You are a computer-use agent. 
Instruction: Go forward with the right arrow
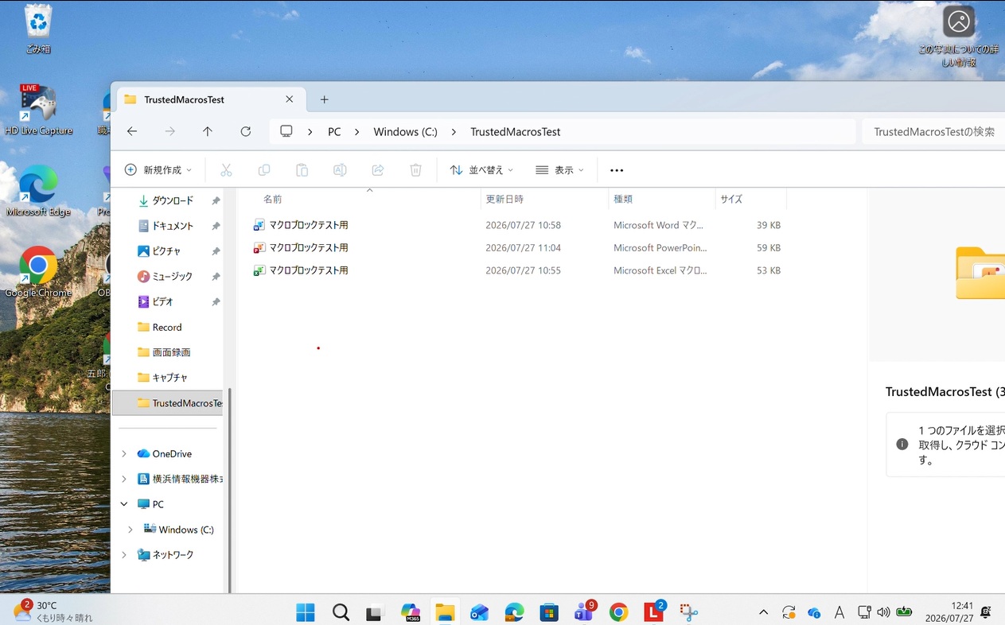tap(169, 131)
